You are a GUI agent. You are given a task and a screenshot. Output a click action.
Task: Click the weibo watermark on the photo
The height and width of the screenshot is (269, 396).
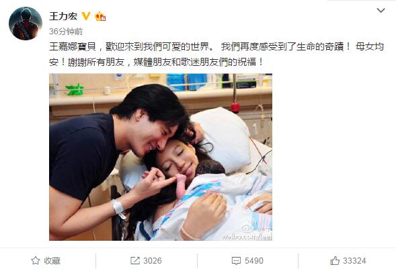[256, 232]
